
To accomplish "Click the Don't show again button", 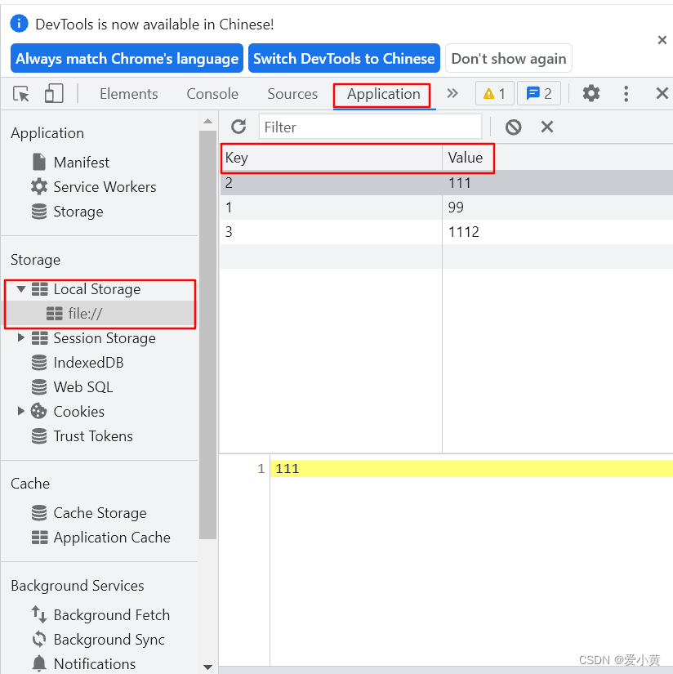I will (x=508, y=58).
